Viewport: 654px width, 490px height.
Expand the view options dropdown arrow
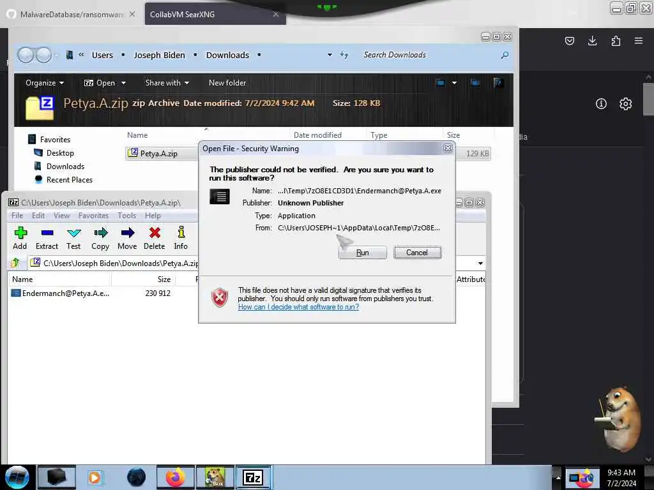pos(454,82)
